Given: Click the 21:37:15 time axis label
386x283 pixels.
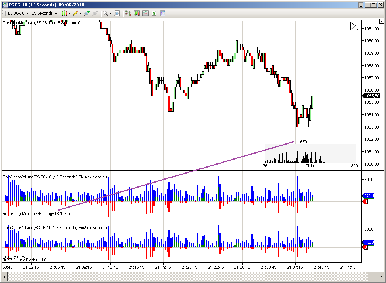Looking at the screenshot, I should coord(295,267).
